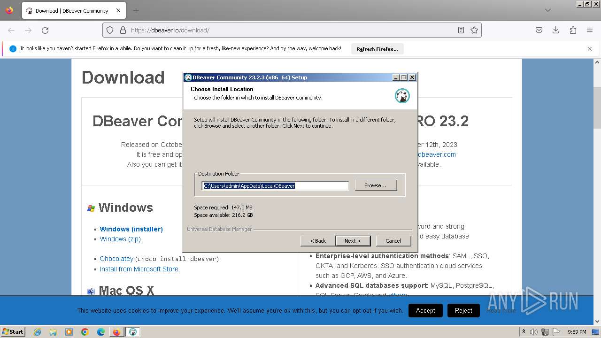Click the Space required: 147.0 MB text
Viewport: 601px width, 338px height.
223,207
